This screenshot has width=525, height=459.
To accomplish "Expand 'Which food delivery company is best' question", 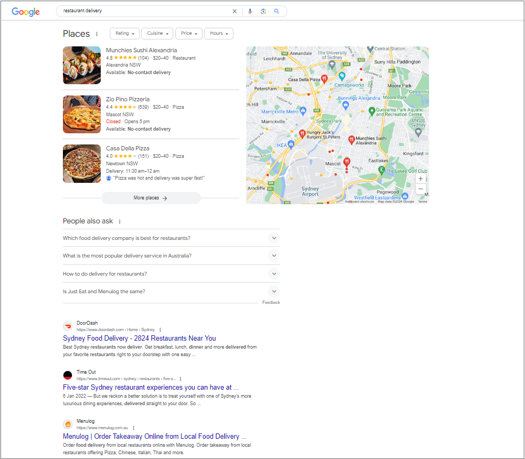I will pos(171,238).
